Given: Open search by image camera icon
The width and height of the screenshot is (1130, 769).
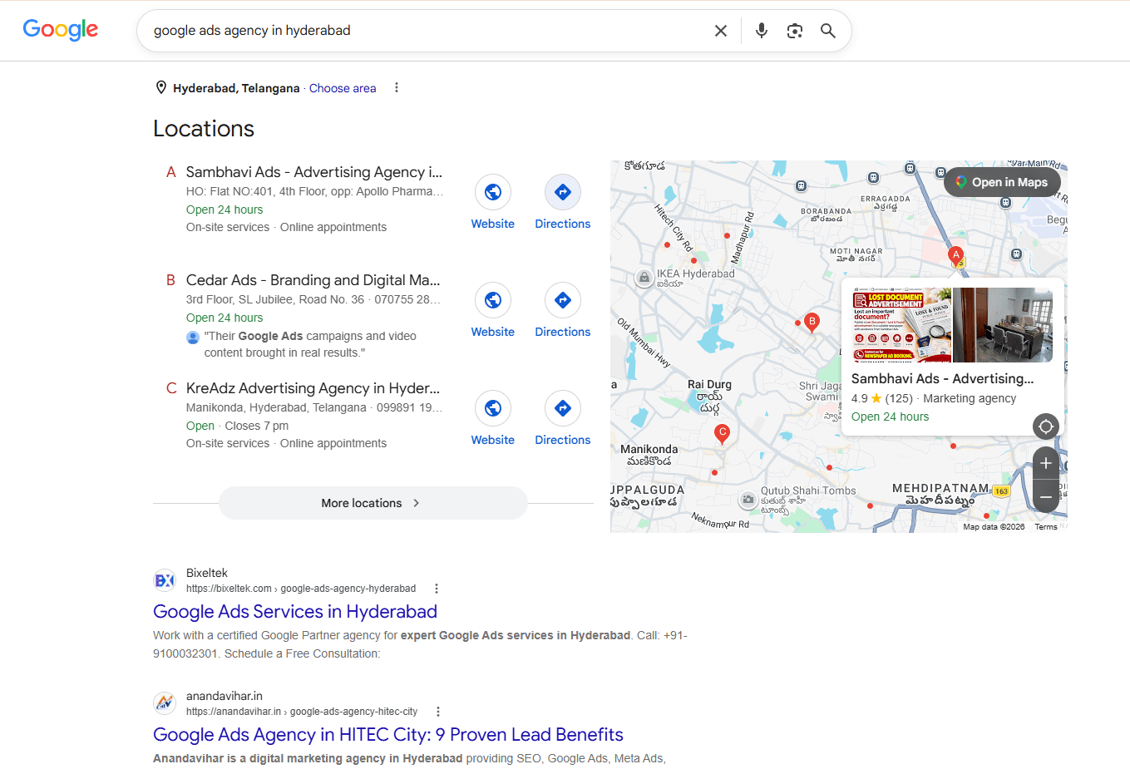Looking at the screenshot, I should 795,31.
